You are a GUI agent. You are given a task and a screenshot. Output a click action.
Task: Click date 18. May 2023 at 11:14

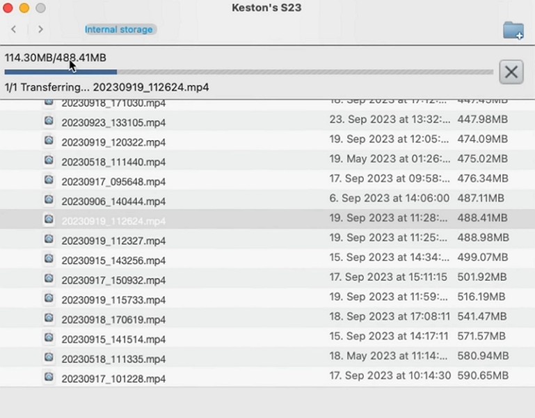click(x=388, y=356)
